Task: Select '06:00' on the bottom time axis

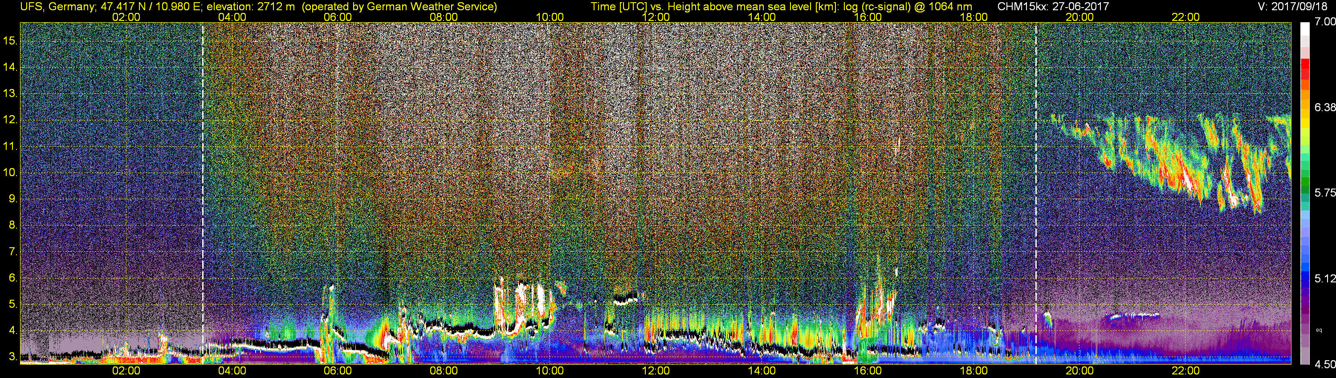Action: click(338, 371)
